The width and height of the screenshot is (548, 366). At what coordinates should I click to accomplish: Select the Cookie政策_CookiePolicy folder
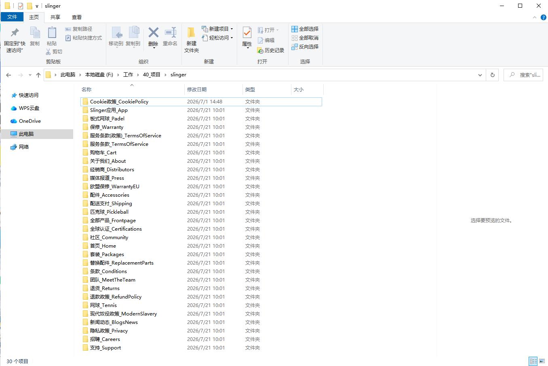click(x=201, y=102)
